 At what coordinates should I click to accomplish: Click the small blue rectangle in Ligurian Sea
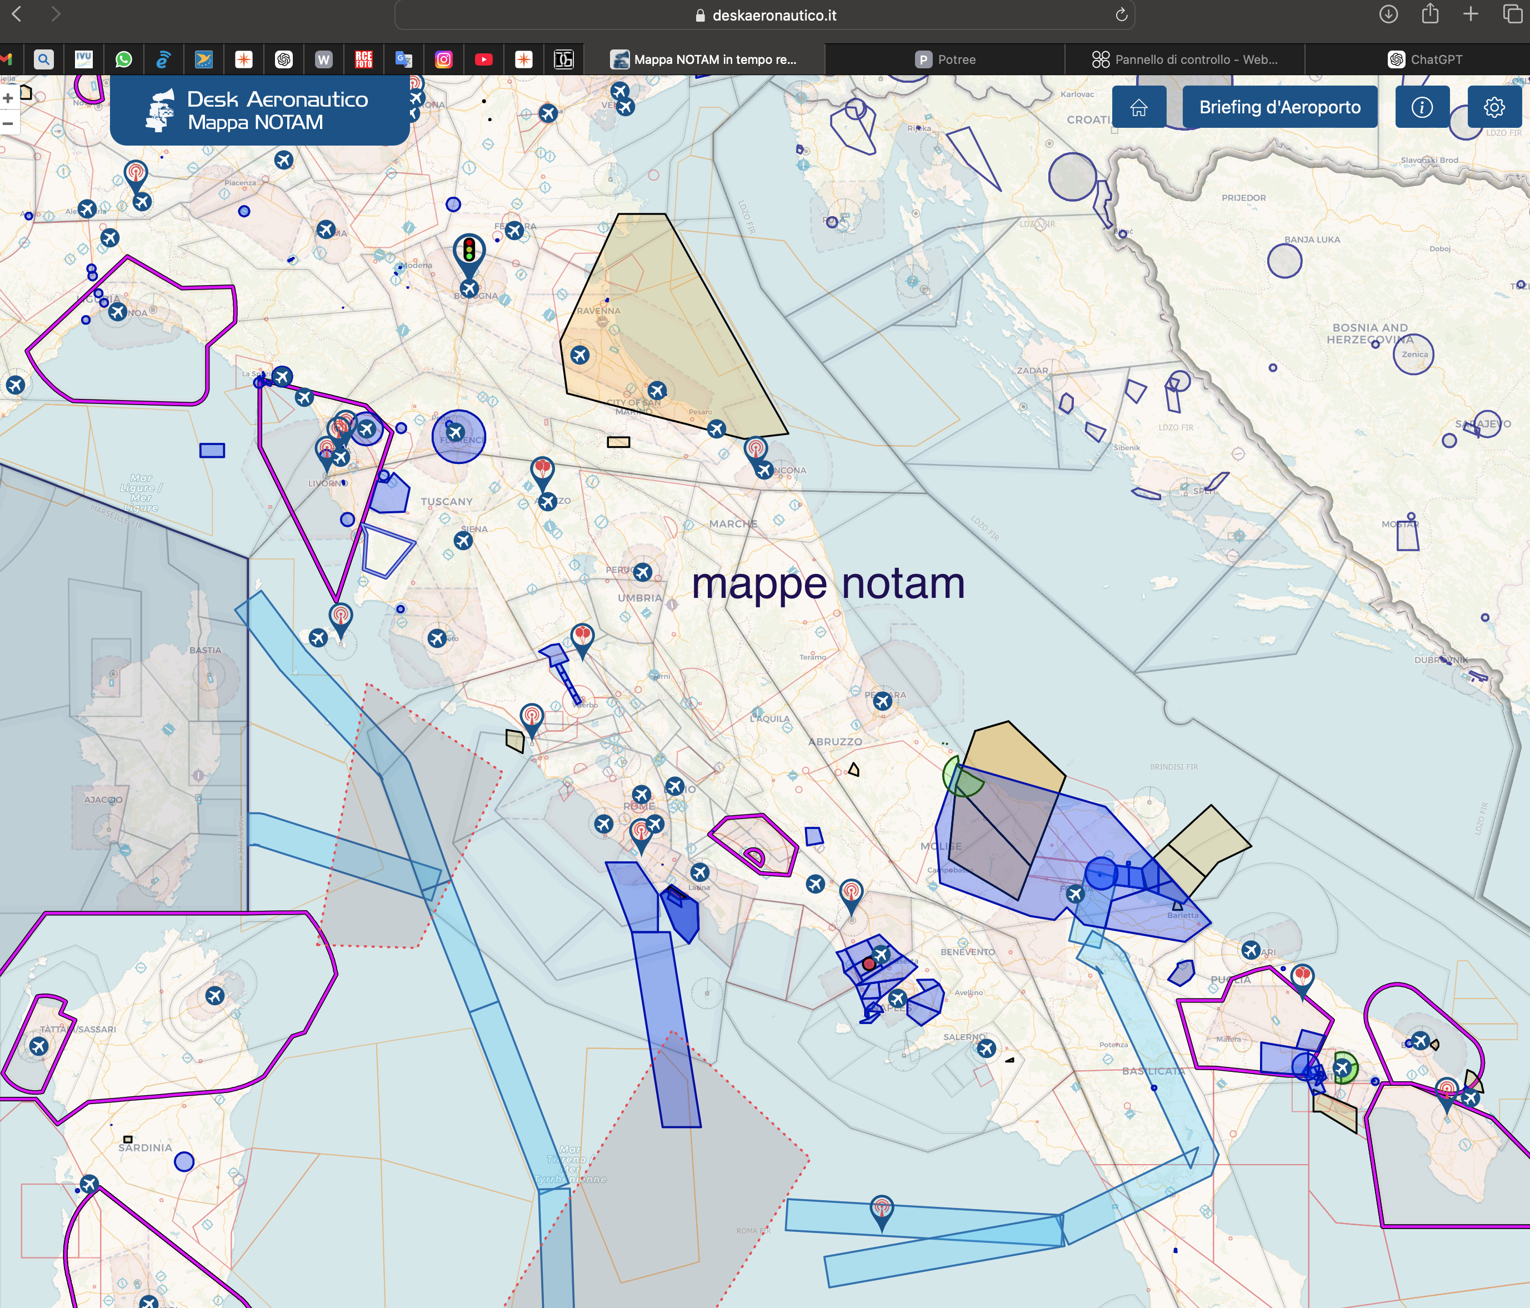tap(212, 451)
